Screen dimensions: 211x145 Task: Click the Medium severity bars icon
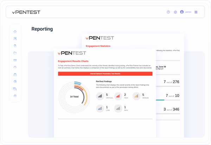[x=136, y=96]
